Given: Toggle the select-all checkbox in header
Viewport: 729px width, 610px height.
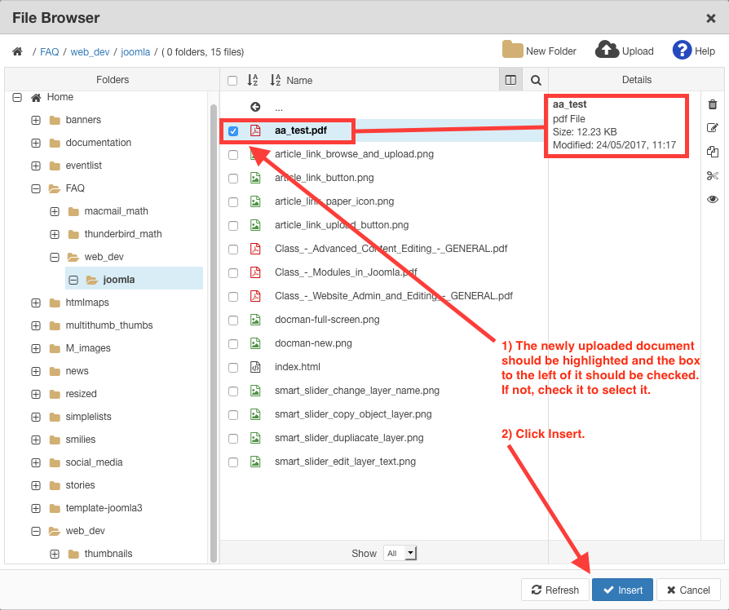Looking at the screenshot, I should coord(232,81).
